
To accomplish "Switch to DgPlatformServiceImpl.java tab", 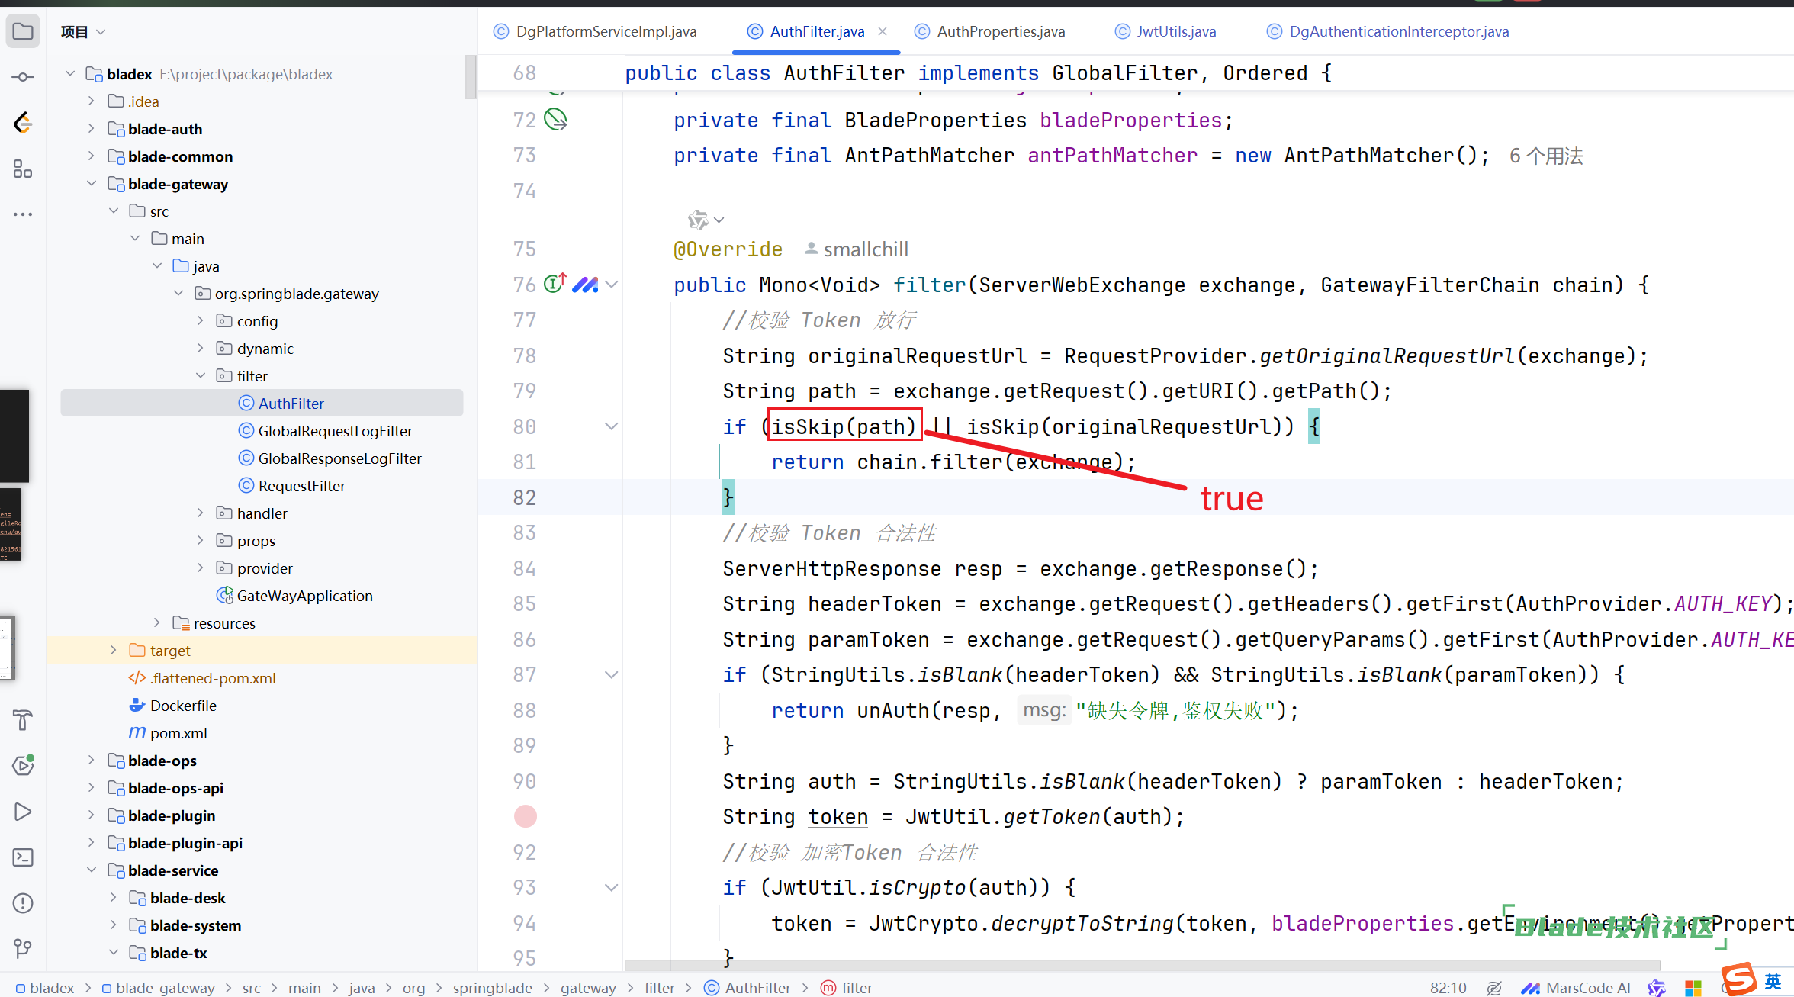I will click(x=596, y=31).
